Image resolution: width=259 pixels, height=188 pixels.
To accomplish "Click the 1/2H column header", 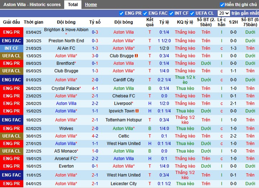I will [x=233, y=22].
